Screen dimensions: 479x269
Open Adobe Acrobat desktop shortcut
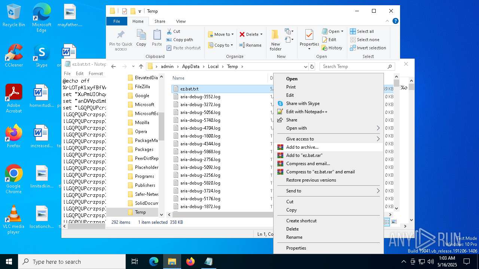tap(14, 98)
